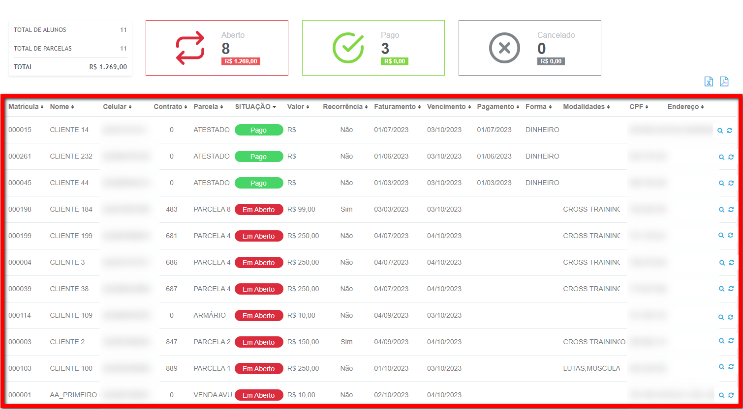
Task: Select the Aberto status card
Action: click(217, 48)
